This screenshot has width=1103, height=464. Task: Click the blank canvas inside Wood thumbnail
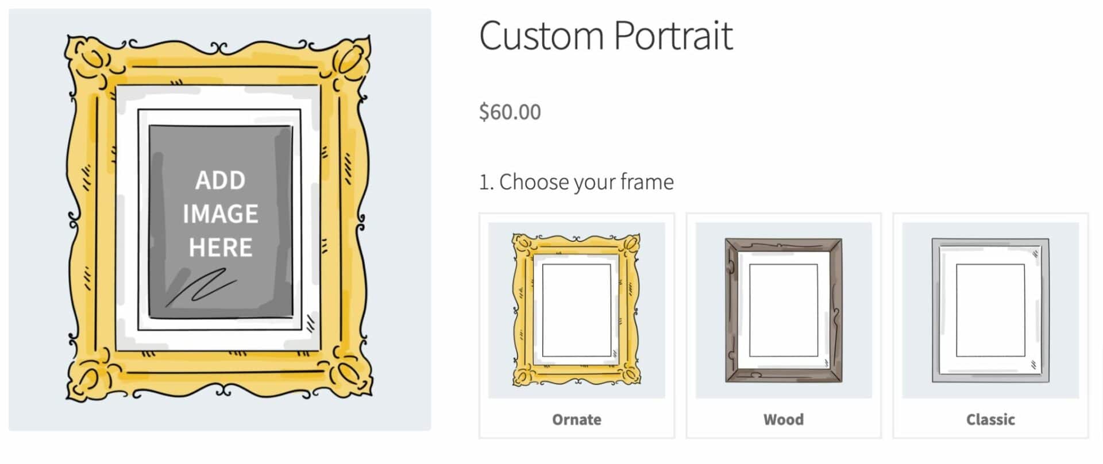click(784, 310)
